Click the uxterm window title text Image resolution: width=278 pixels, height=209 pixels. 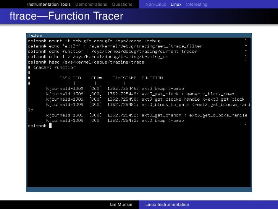coord(36,36)
